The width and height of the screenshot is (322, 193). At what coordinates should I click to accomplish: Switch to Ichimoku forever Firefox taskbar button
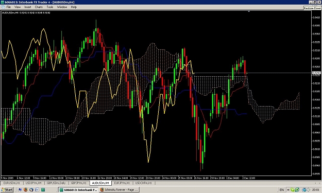[x=120, y=190]
